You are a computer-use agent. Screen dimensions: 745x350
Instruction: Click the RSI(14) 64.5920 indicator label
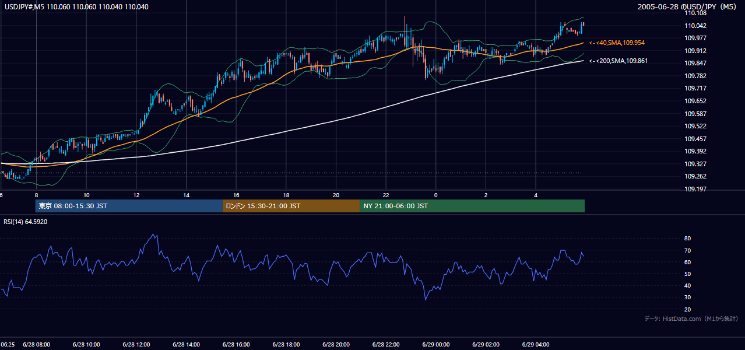coord(26,222)
